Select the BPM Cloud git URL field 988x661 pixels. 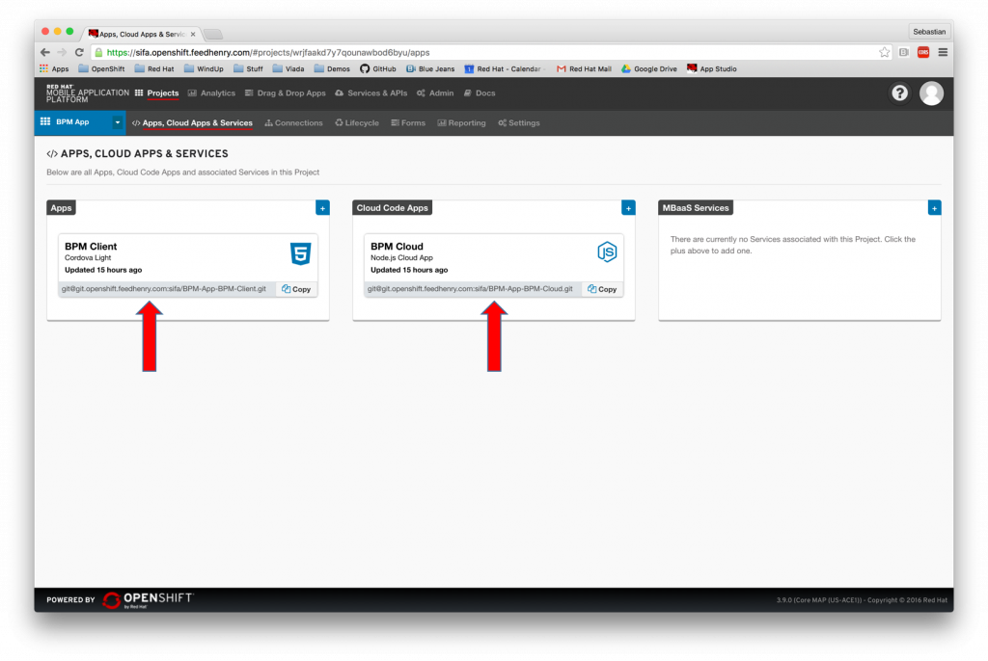coord(473,289)
